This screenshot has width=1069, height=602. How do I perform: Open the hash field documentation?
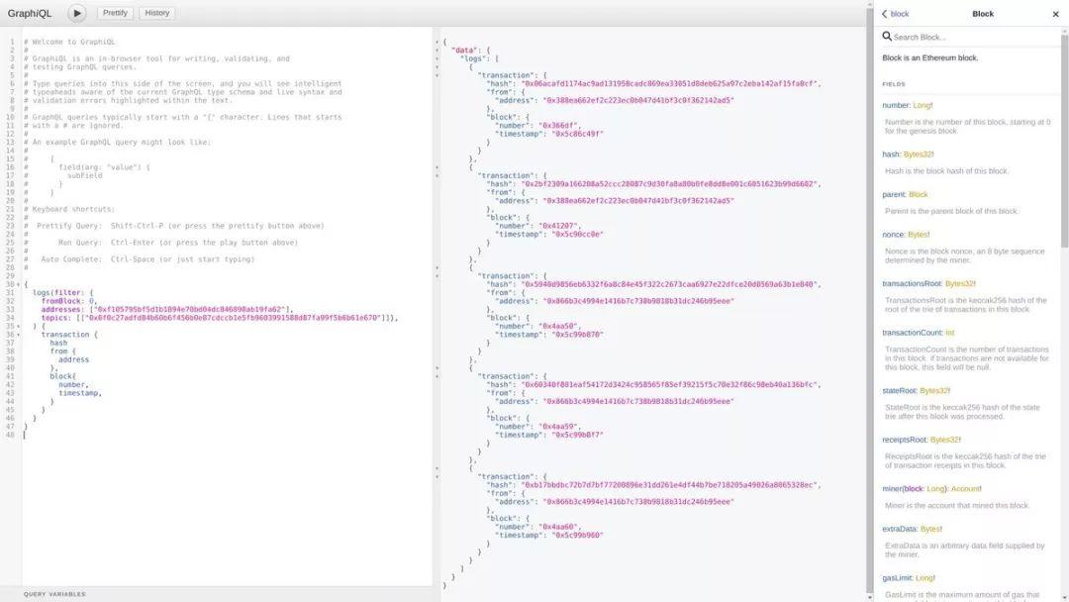[x=891, y=154]
